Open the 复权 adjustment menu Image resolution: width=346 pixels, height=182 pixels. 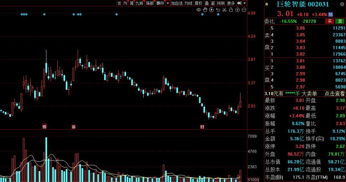coord(198,3)
